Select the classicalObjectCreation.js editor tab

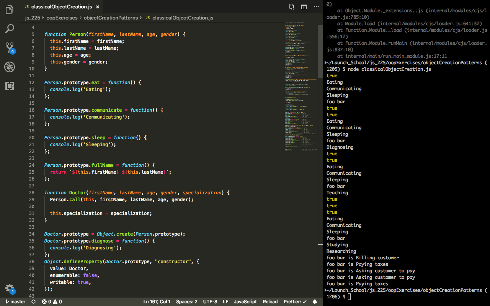(62, 7)
